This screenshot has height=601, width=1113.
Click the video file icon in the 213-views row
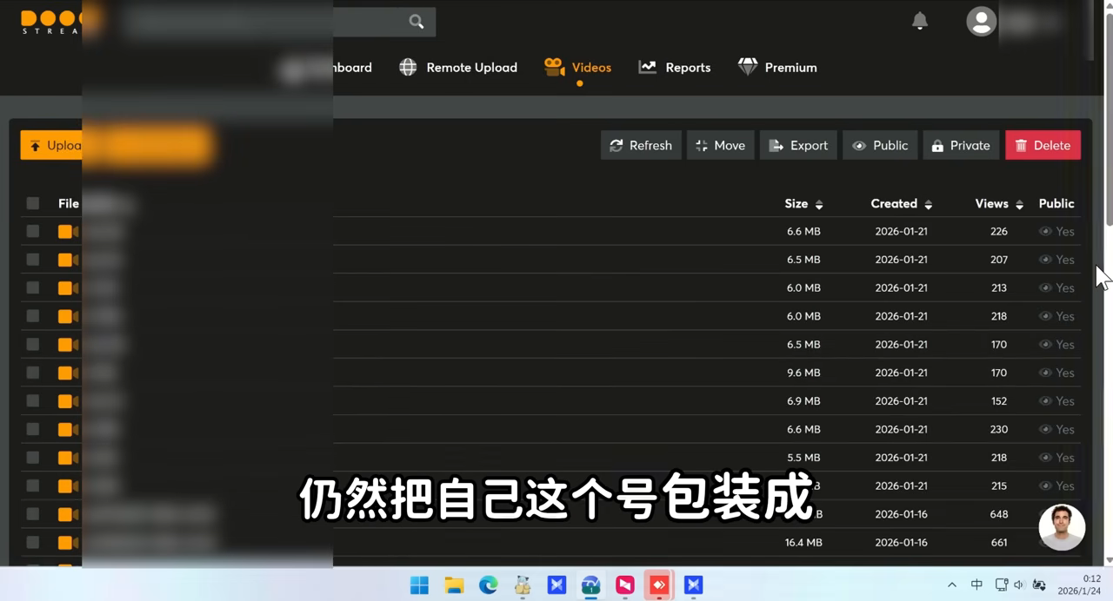68,288
